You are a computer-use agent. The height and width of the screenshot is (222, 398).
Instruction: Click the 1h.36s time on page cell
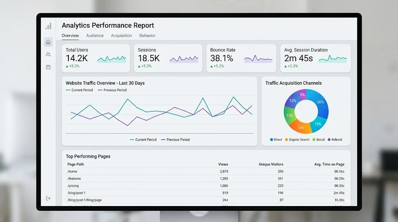coord(339,200)
